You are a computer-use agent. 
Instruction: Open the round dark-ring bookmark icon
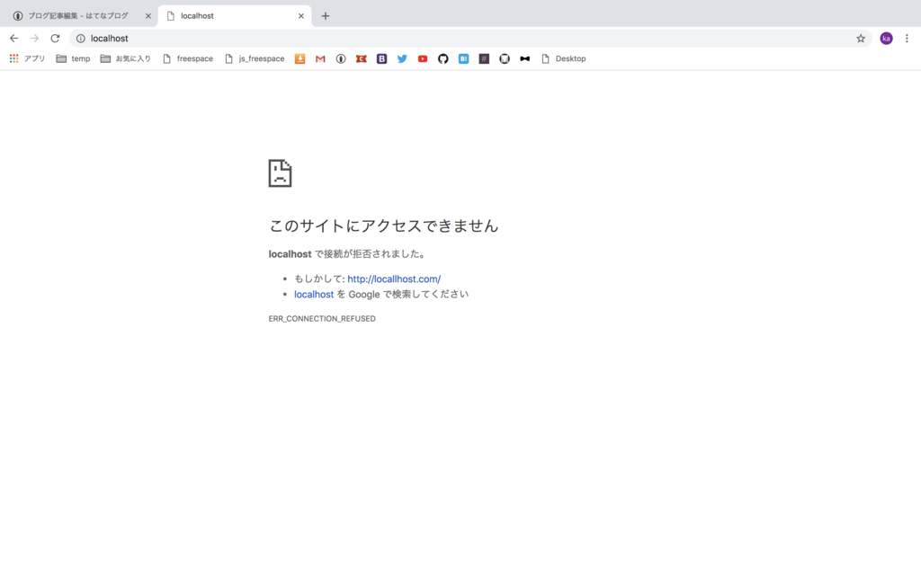pos(505,58)
